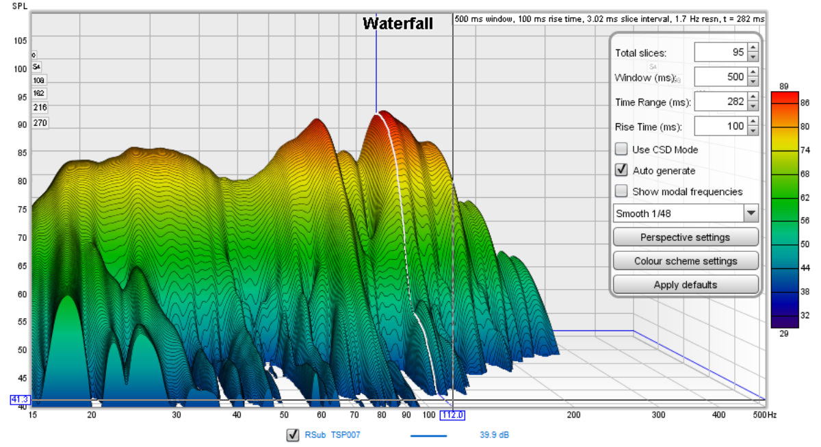The height and width of the screenshot is (447, 821).
Task: Open Colour scheme settings
Action: [685, 261]
